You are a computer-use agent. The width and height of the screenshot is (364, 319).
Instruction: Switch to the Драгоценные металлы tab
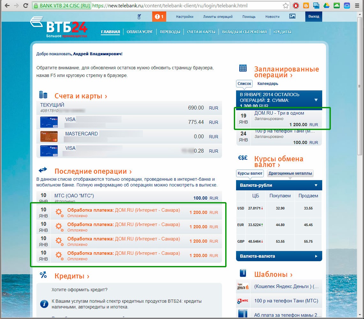click(x=290, y=173)
